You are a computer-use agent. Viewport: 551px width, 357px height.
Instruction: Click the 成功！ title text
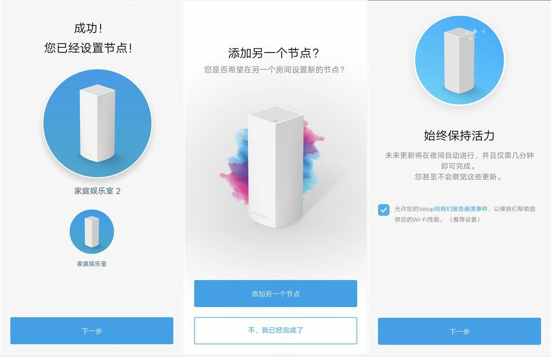[x=88, y=28]
